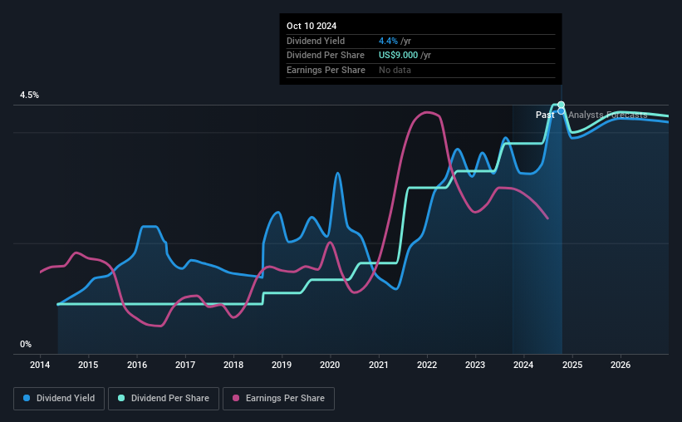Click the 4.4% dividend yield value

tap(388, 41)
